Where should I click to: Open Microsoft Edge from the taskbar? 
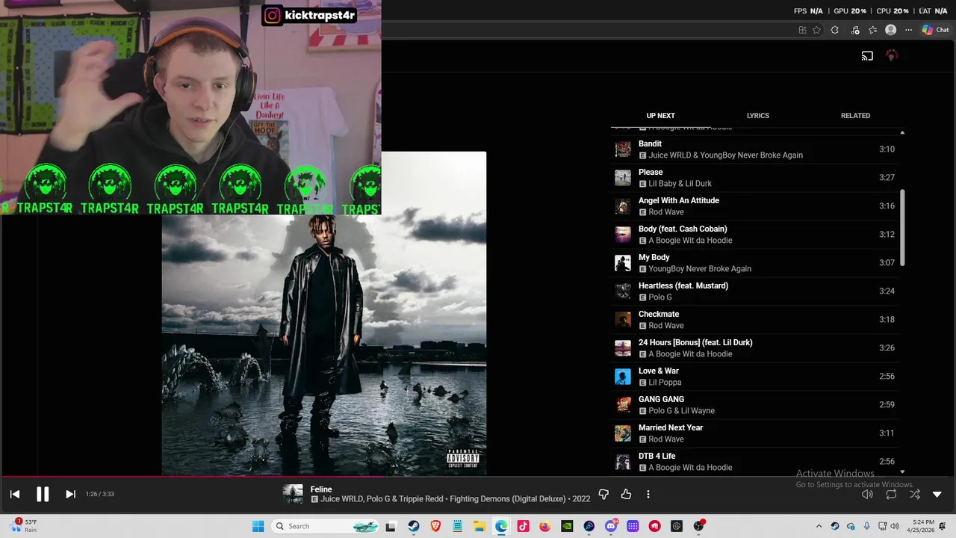click(x=501, y=526)
